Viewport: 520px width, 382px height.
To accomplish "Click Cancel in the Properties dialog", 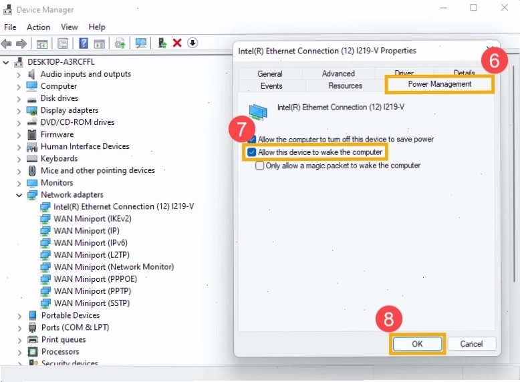I will click(471, 344).
